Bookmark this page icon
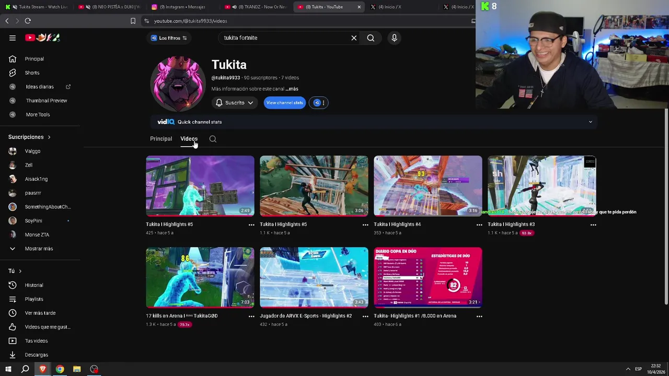Viewport: 669px width, 376px height. [x=133, y=21]
